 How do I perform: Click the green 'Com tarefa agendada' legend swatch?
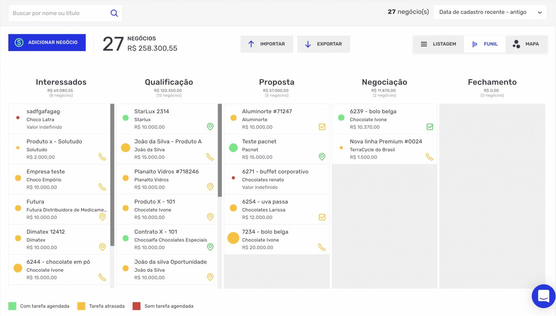[12, 306]
